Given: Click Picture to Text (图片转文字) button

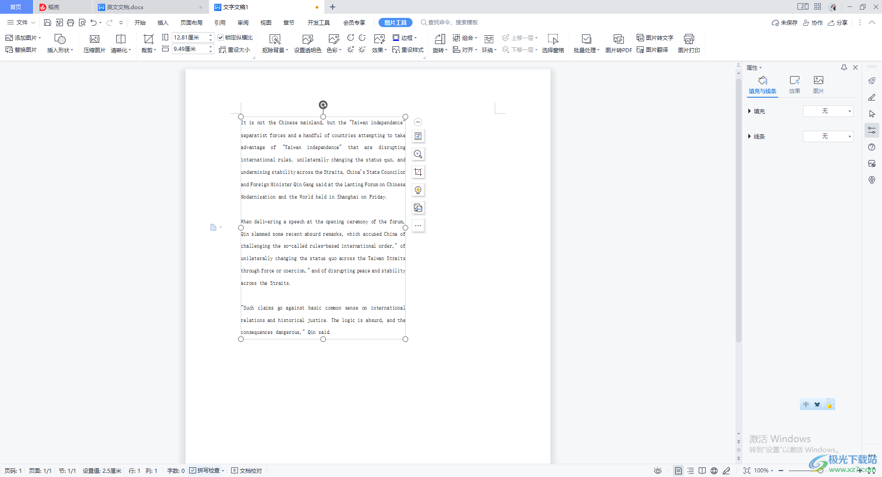Looking at the screenshot, I should tap(655, 38).
